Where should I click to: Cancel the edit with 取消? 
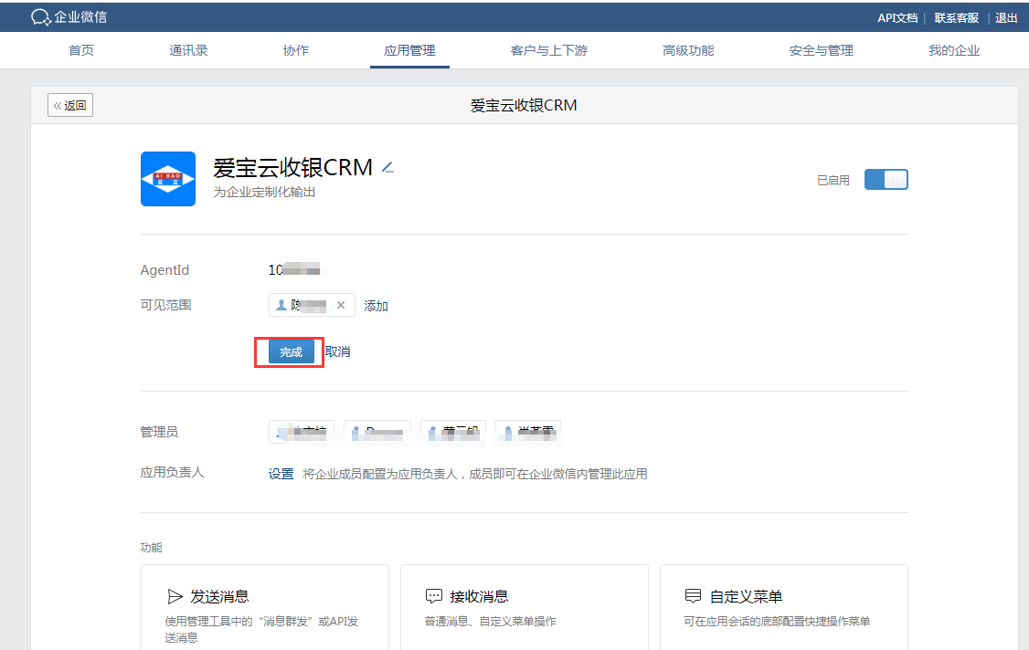pos(338,351)
